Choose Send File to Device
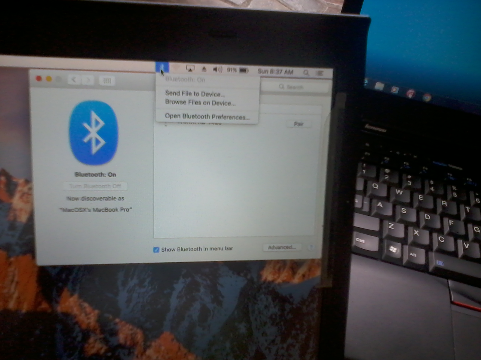Screen dimensions: 481x360 click(195, 94)
